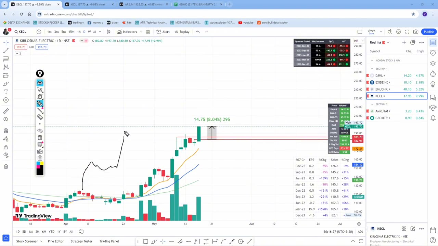Select the trend line drawing tool
438x246 pixels.
click(x=6, y=50)
